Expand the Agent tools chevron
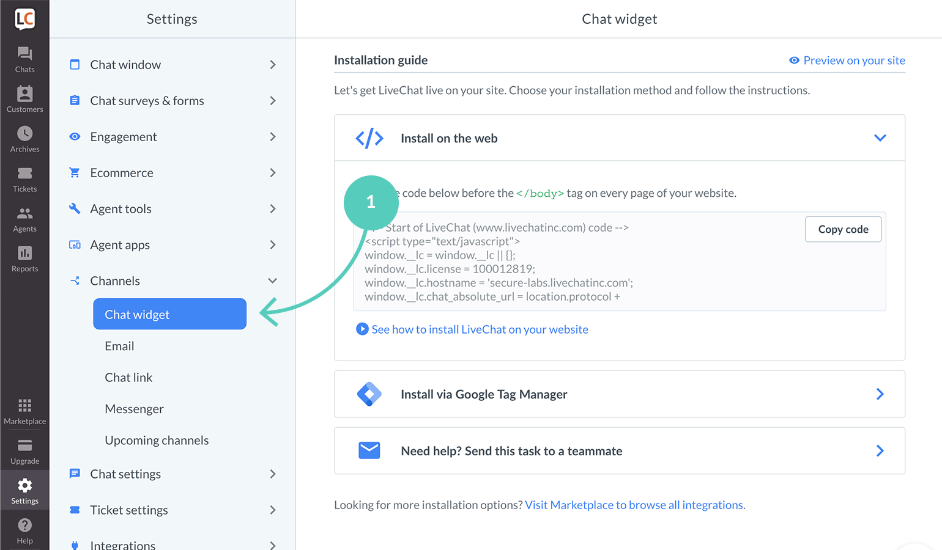The height and width of the screenshot is (550, 942). point(273,208)
